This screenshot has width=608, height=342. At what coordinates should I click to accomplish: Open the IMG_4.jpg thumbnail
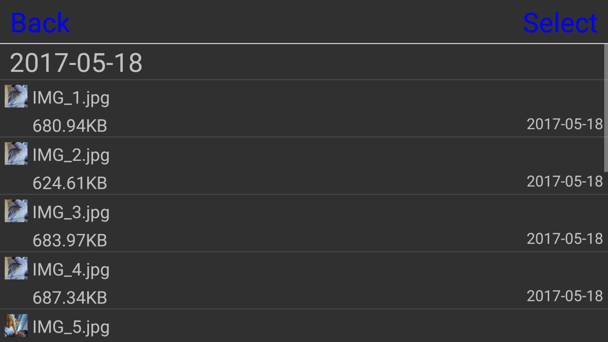click(x=16, y=268)
